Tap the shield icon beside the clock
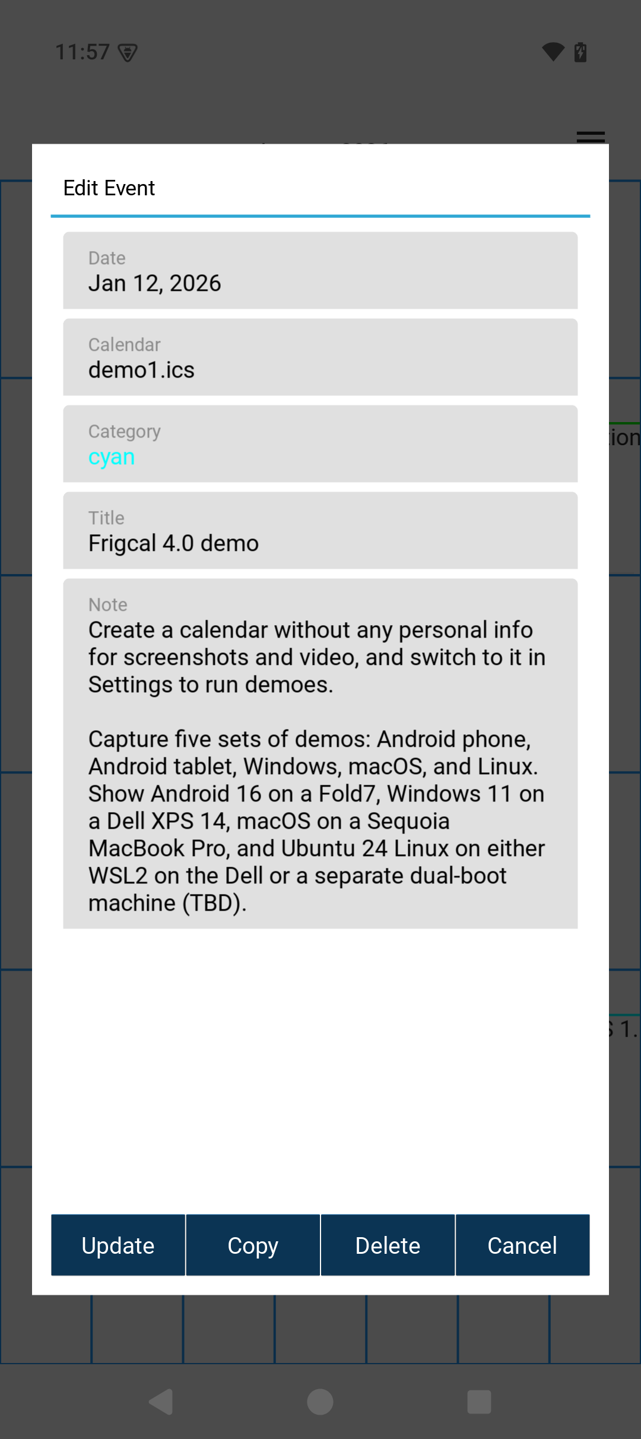Image resolution: width=641 pixels, height=1439 pixels. 128,53
